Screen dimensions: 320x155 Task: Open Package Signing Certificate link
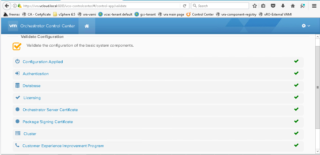48,122
